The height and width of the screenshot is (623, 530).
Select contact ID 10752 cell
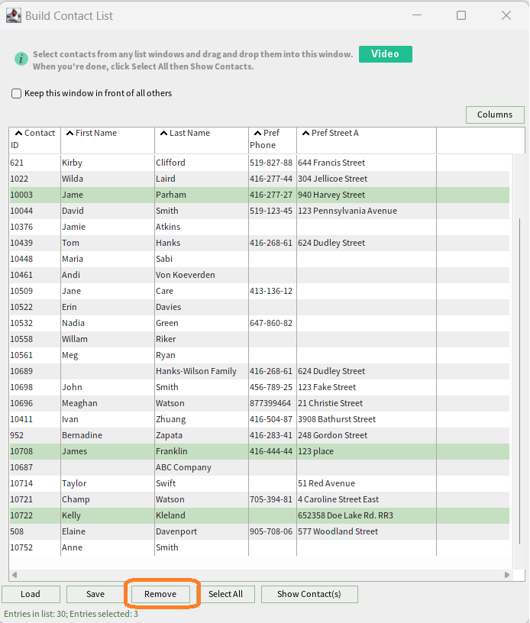[34, 547]
